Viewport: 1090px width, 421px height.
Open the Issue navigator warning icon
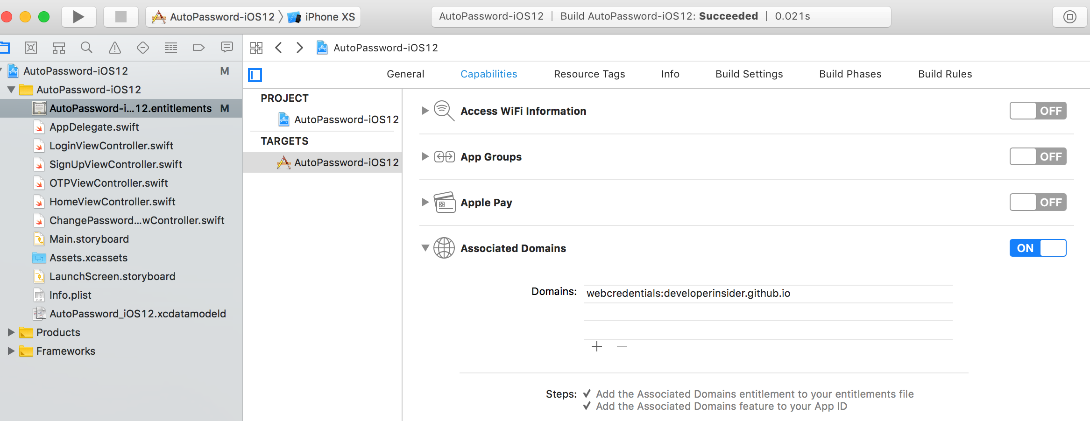click(114, 48)
